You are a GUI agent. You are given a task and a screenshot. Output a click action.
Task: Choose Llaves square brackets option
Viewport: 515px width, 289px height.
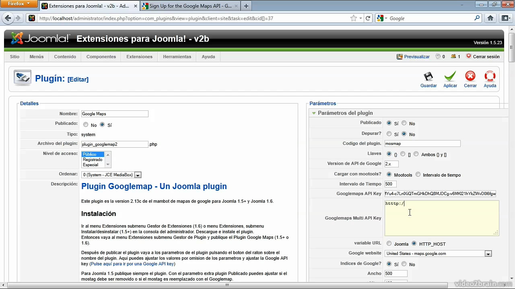pyautogui.click(x=403, y=154)
